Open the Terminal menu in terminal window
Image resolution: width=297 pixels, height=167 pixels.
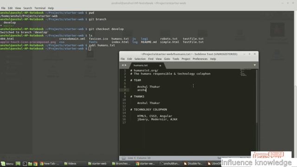tap(40, 8)
